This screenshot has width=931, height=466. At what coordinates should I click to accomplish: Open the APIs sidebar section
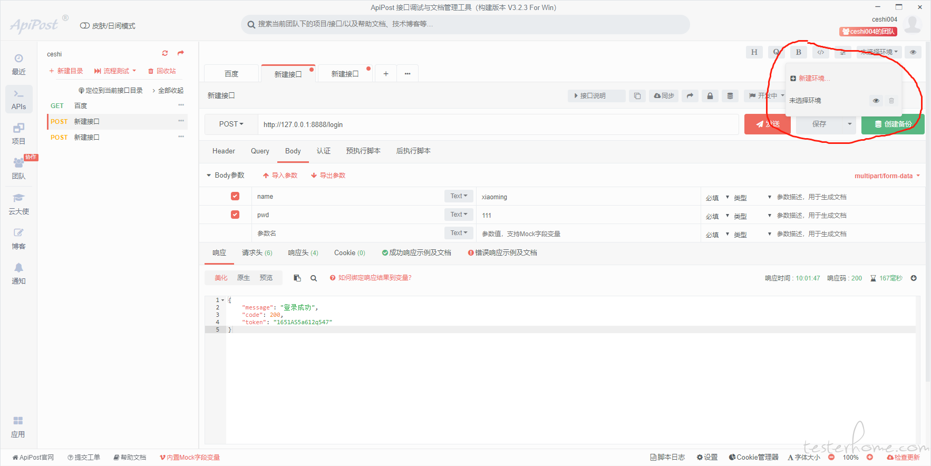(18, 99)
